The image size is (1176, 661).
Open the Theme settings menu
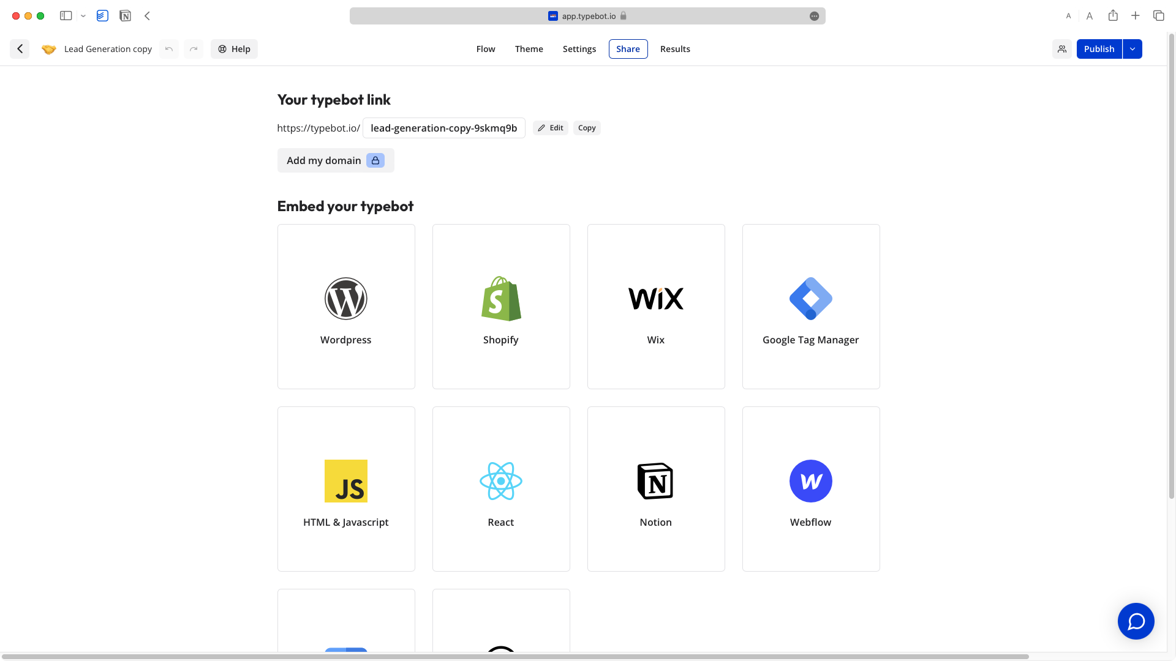[529, 48]
